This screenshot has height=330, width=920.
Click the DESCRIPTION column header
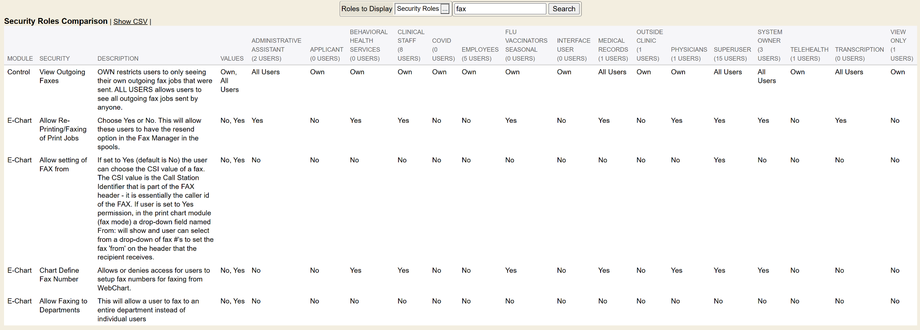(x=118, y=58)
